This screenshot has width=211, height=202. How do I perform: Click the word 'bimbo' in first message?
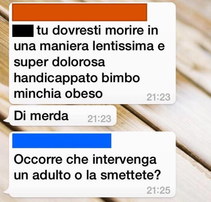(121, 78)
